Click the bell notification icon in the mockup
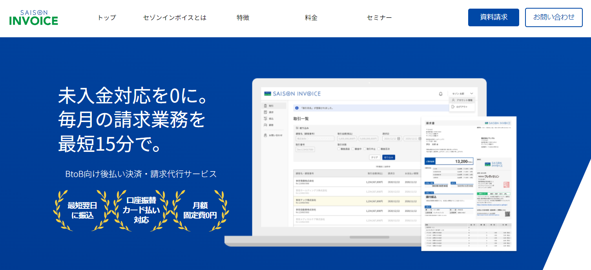This screenshot has width=591, height=270. click(440, 94)
